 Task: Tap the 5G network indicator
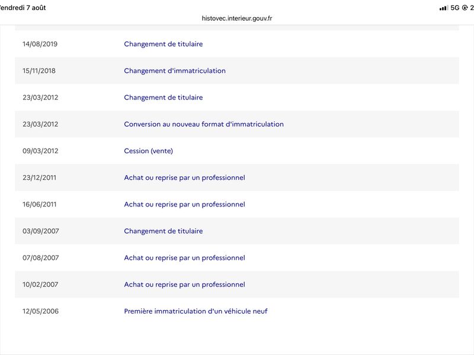coord(454,8)
